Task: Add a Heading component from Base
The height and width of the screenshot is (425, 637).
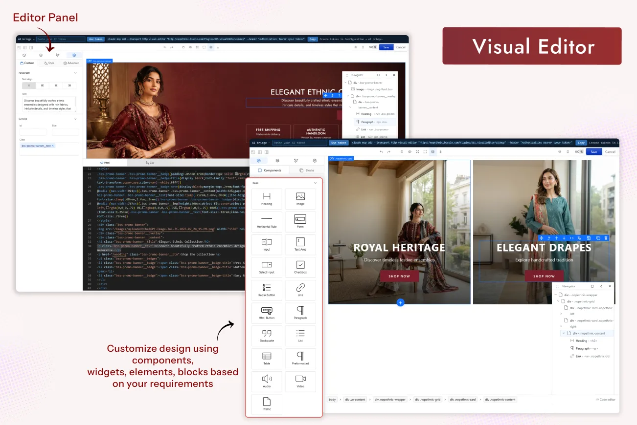Action: tap(267, 199)
